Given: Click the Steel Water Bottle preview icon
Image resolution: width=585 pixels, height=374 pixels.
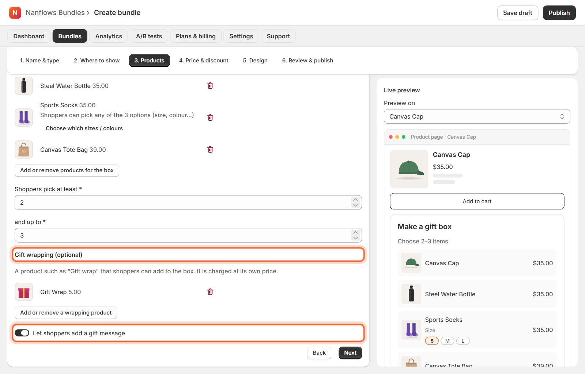Looking at the screenshot, I should coord(411,294).
